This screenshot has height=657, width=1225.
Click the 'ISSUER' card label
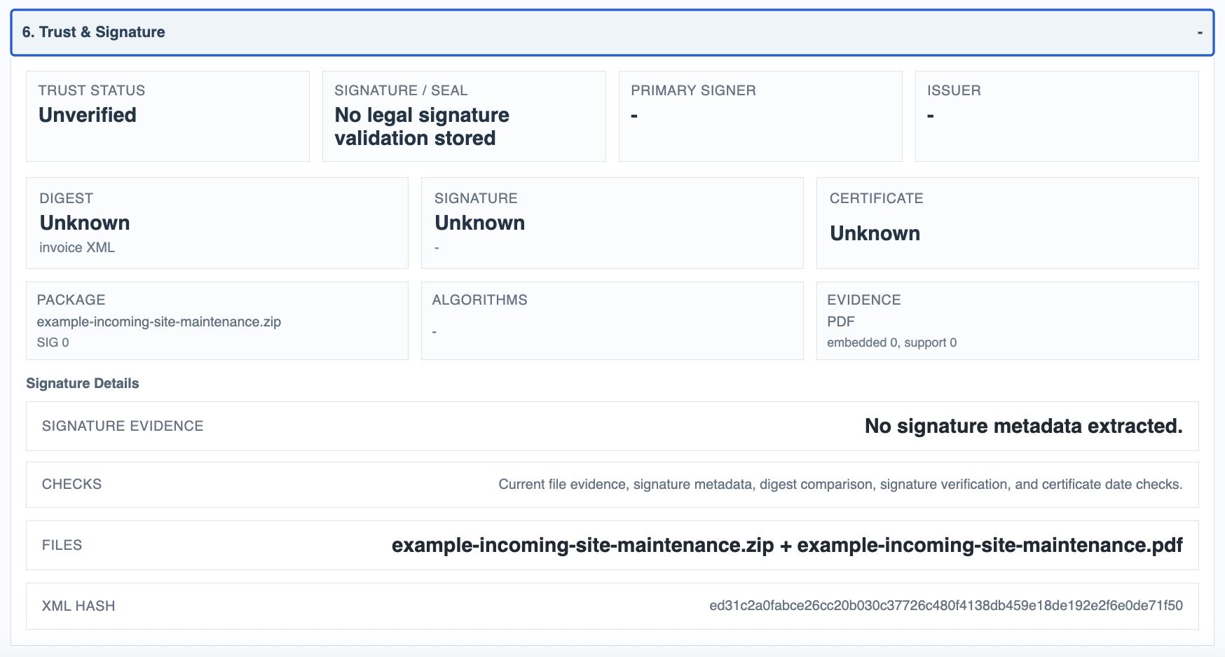pos(954,90)
